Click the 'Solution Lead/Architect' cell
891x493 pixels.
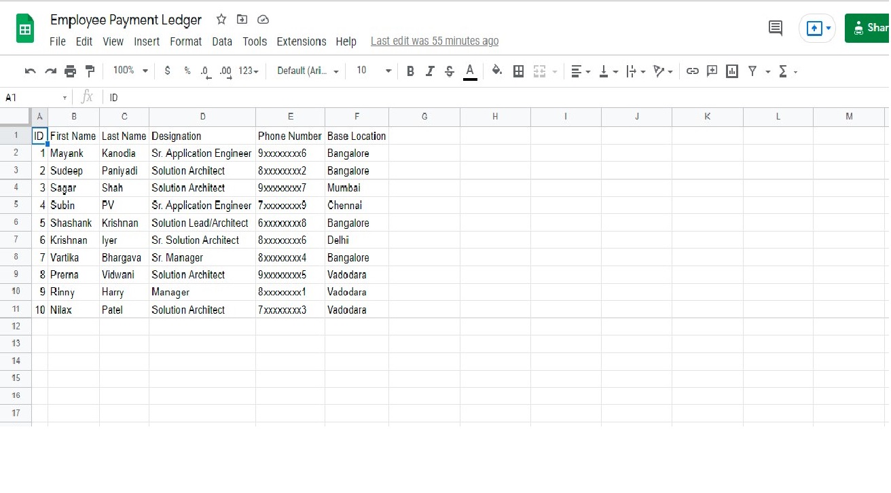point(202,223)
